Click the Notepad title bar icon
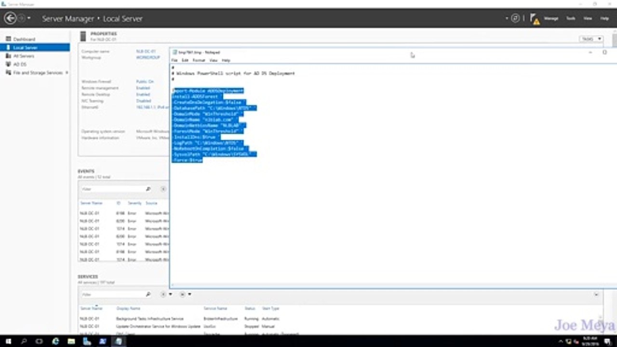 pyautogui.click(x=174, y=52)
